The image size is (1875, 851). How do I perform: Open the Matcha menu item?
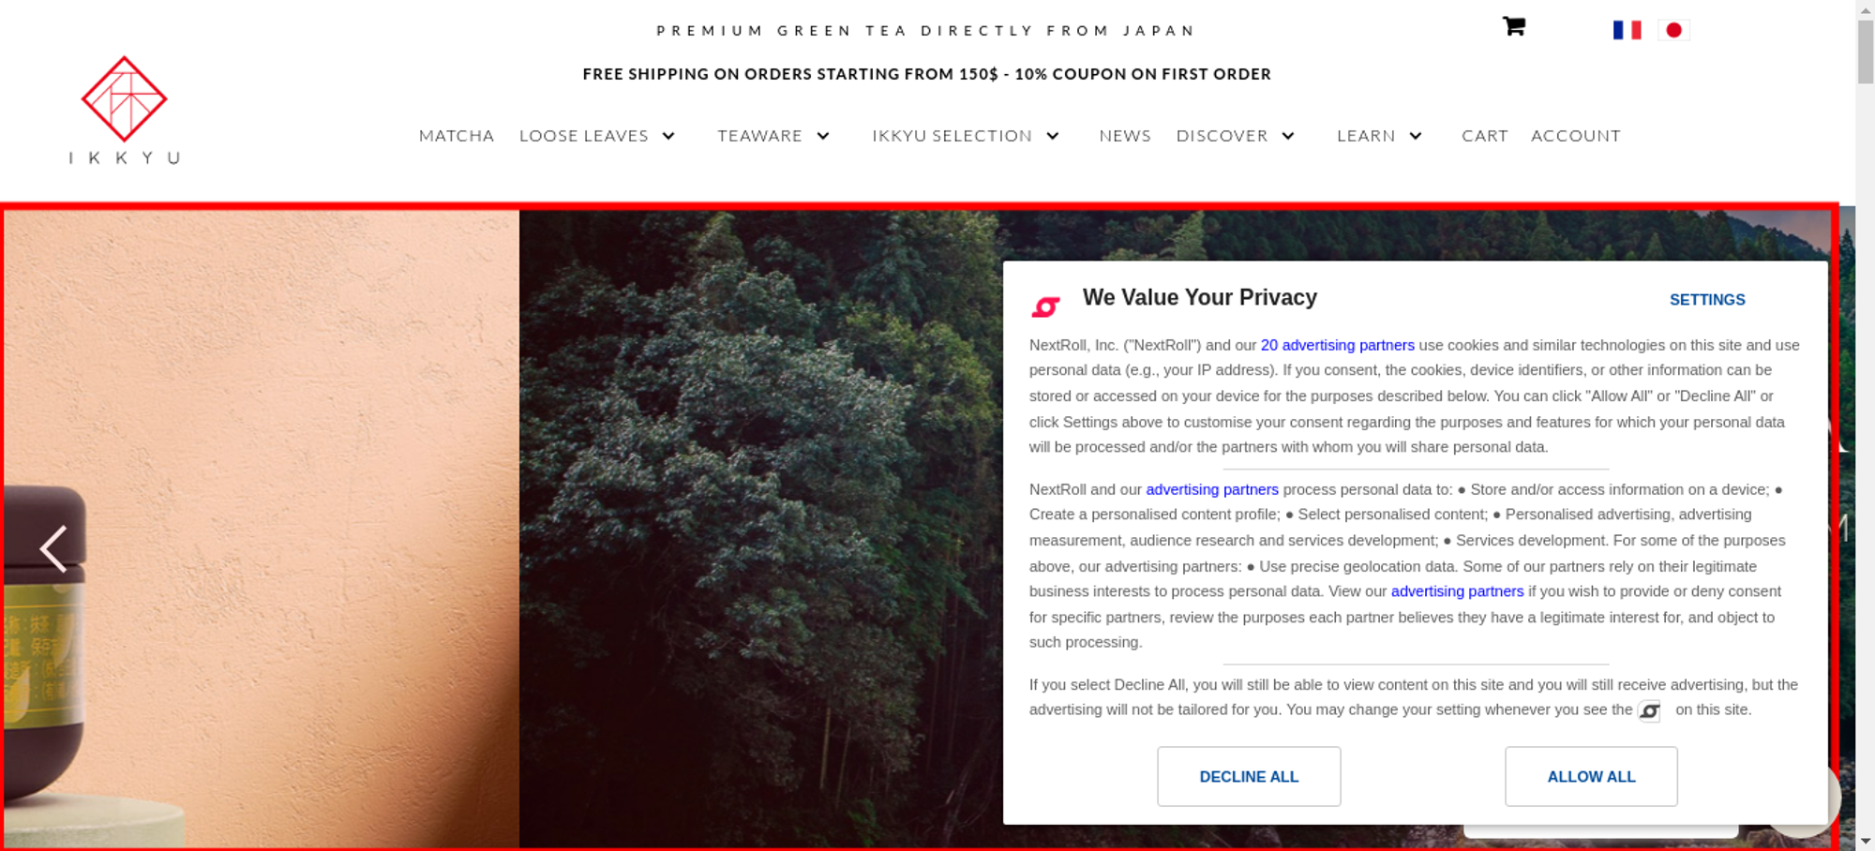tap(457, 136)
